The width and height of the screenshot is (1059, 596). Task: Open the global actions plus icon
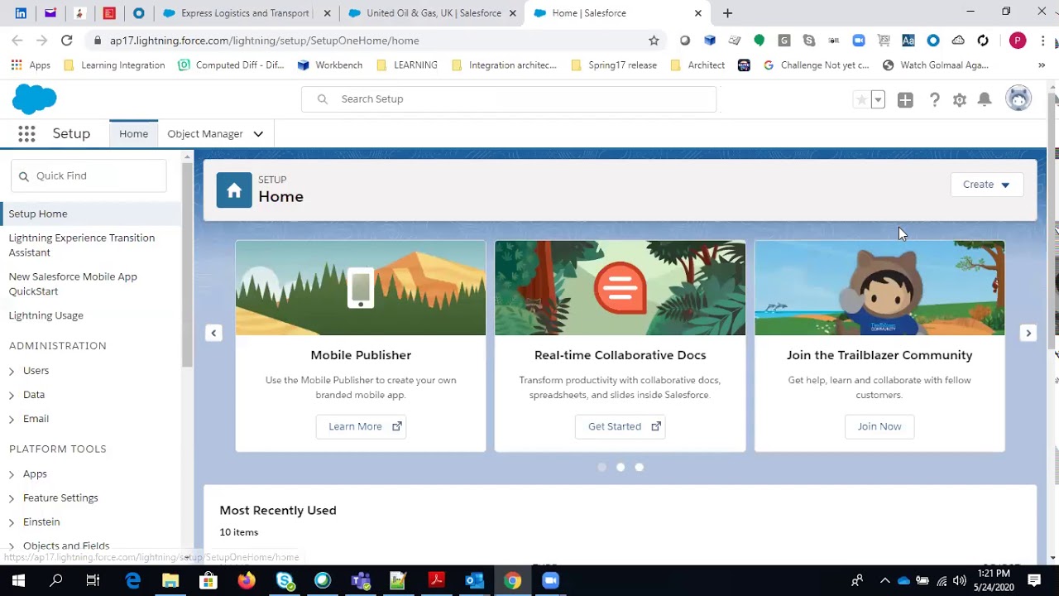click(905, 99)
